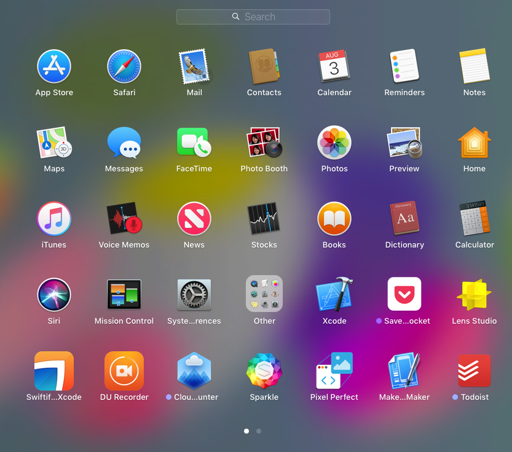
Task: Open Save to Pocket app
Action: 404,294
